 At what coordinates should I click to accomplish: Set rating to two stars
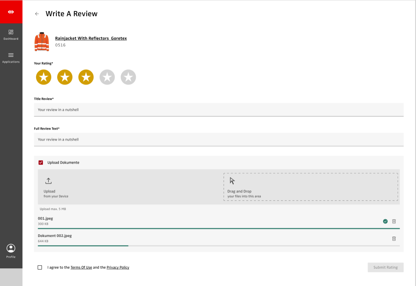[65, 77]
